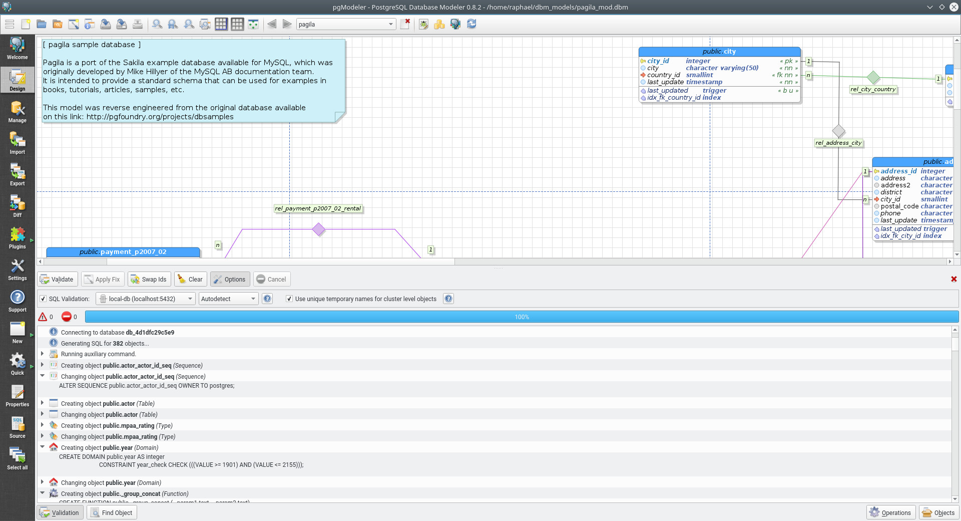Viewport: 961px width, 521px height.
Task: Click the donate coins icon
Action: tap(439, 24)
